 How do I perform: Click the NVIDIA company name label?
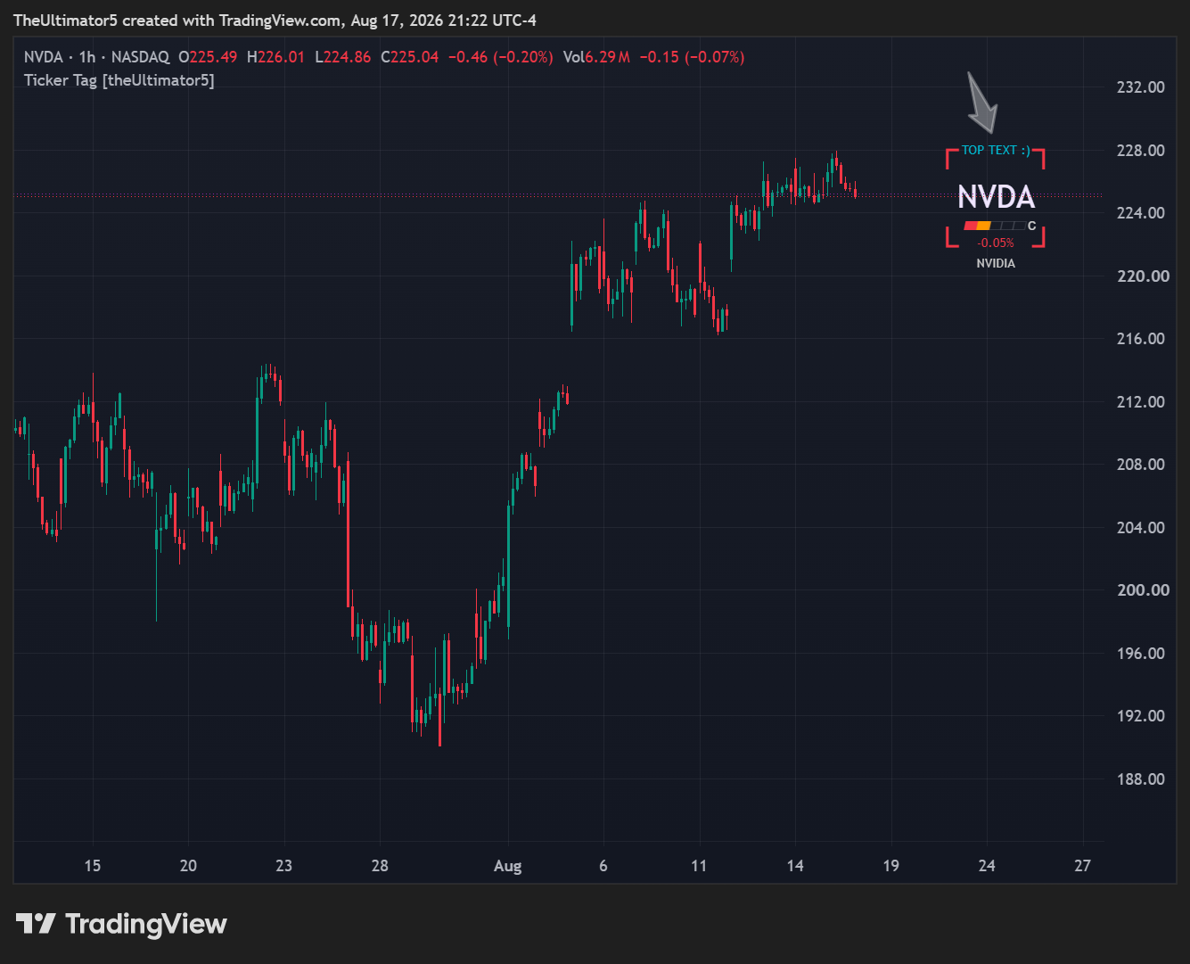[996, 263]
